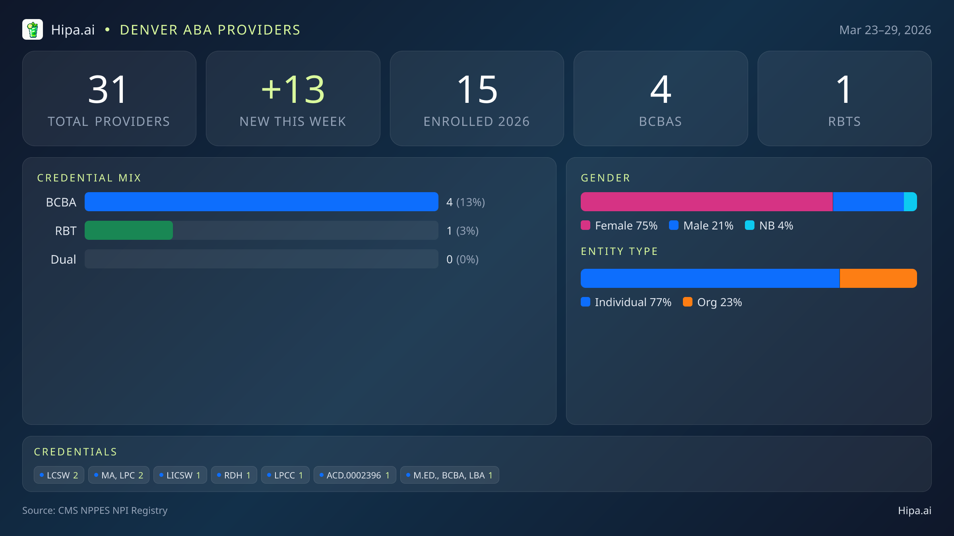Select the M.ED., BCBA, LBA chip
This screenshot has height=536, width=954.
(x=449, y=475)
